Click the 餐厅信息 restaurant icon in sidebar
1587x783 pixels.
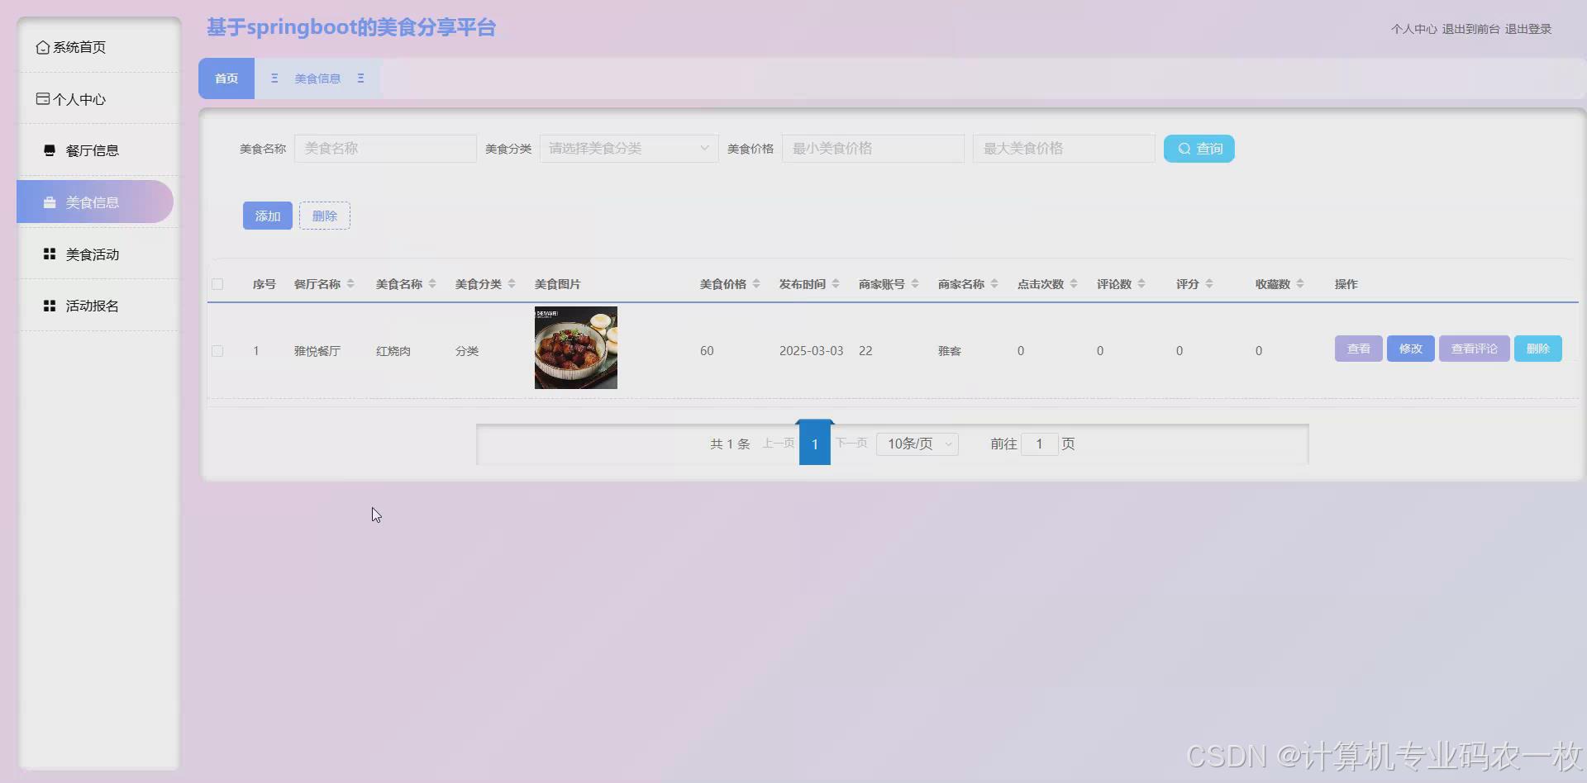pyautogui.click(x=49, y=149)
